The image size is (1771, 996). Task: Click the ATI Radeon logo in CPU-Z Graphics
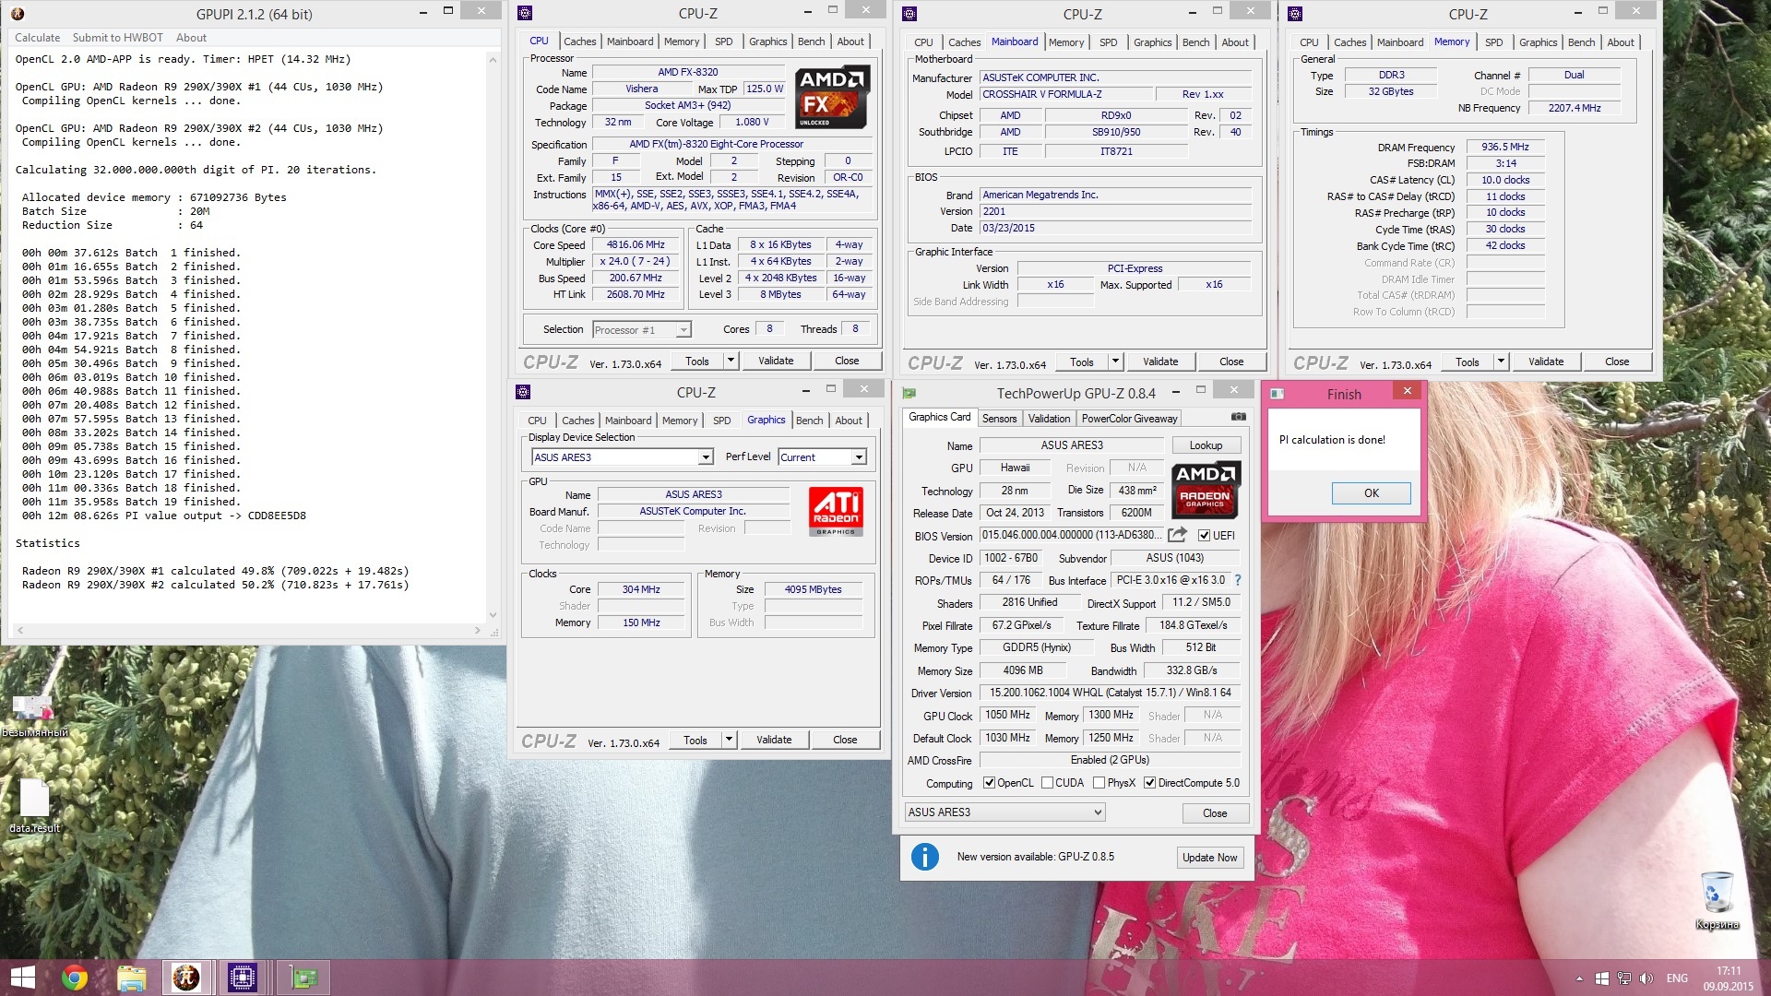[836, 511]
